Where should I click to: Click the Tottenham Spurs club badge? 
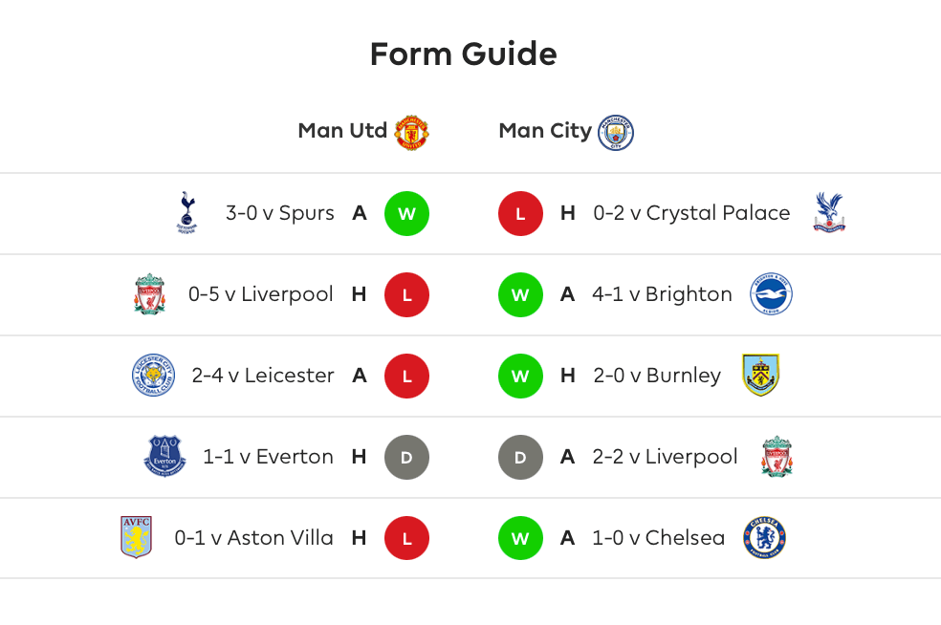[x=187, y=212]
